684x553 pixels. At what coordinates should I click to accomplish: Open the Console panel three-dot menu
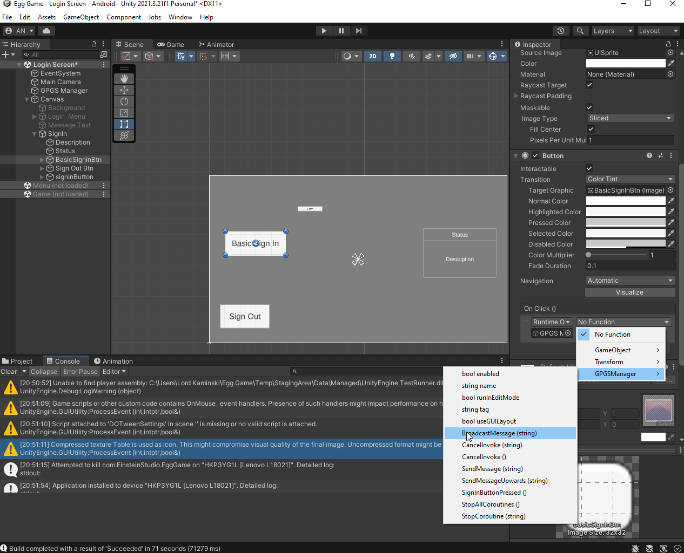pos(502,361)
